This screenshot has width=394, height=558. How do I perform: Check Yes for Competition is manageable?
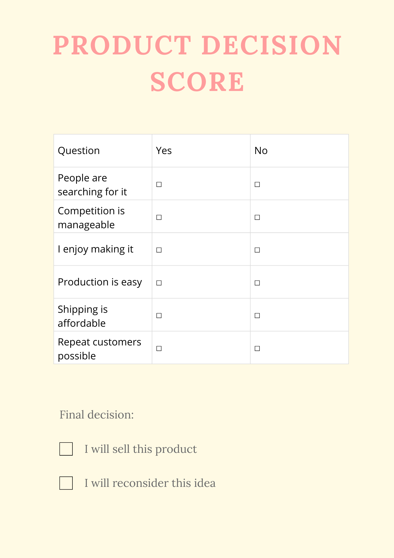pos(159,217)
